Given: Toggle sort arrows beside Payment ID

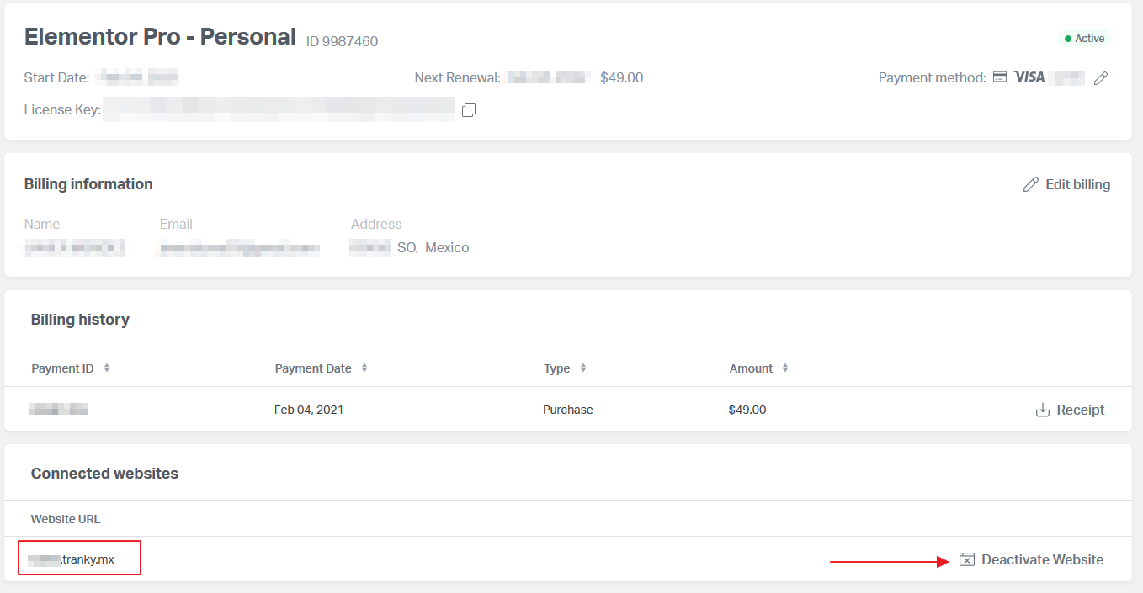Looking at the screenshot, I should 107,368.
